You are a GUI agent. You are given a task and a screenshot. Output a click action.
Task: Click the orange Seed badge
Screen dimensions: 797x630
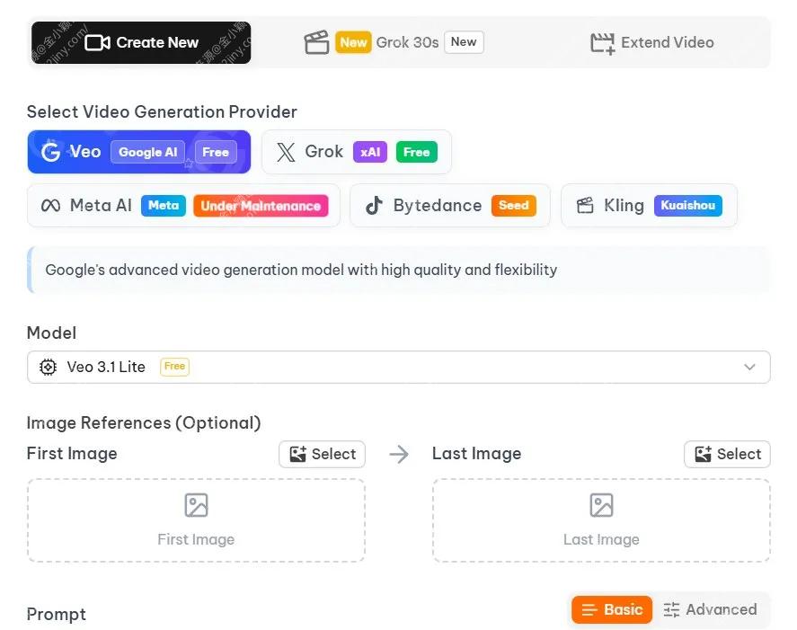514,206
